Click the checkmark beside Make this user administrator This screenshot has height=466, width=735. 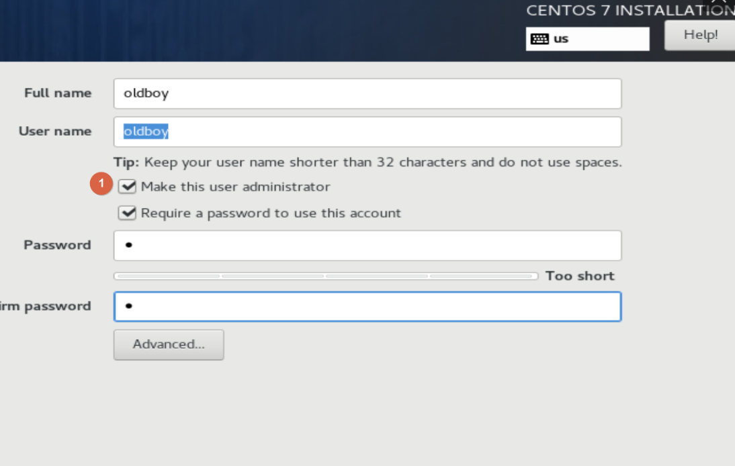tap(127, 187)
